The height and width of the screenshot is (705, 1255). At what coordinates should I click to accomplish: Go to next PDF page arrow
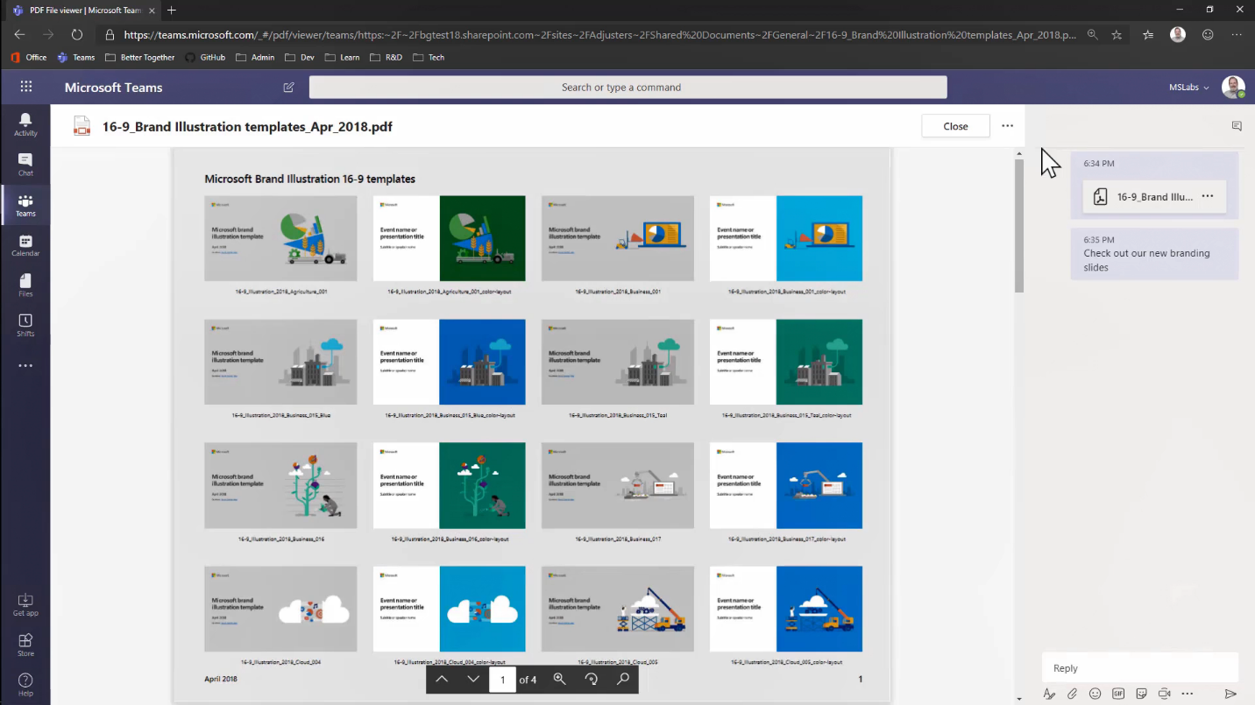tap(473, 679)
